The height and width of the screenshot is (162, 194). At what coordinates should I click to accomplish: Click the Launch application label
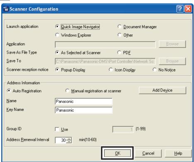[22, 27]
